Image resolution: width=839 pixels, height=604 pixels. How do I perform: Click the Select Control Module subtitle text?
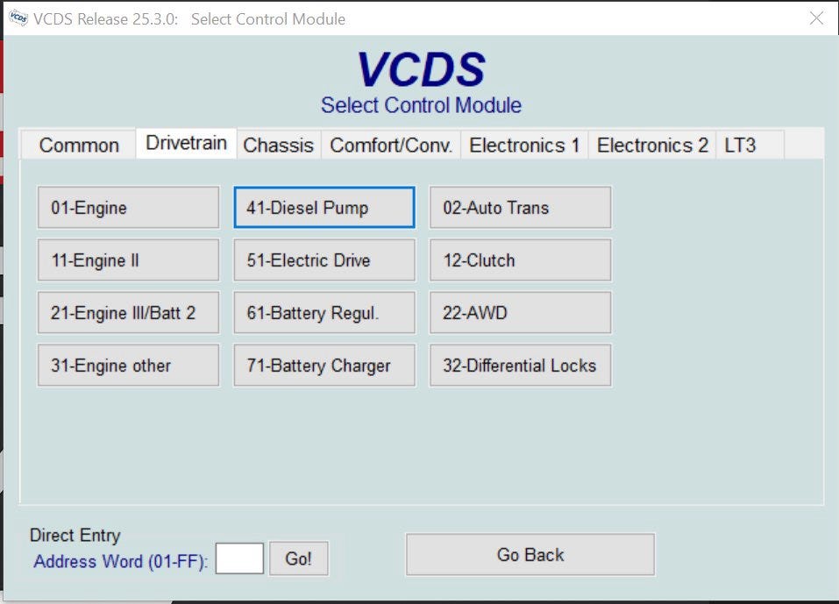[421, 105]
